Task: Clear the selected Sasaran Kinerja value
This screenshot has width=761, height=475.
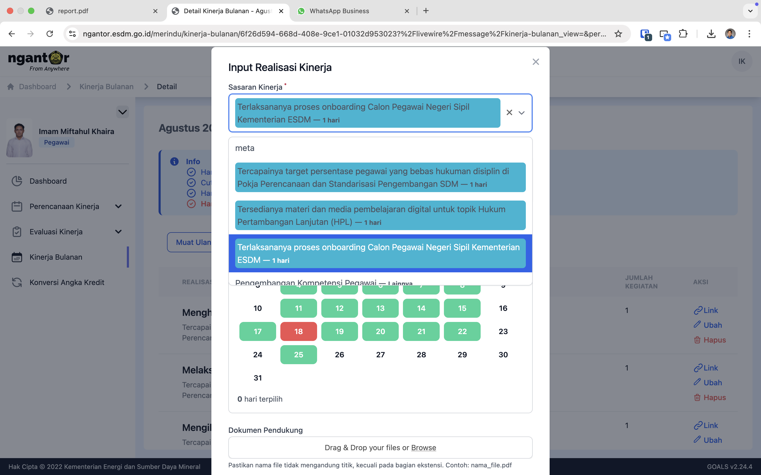Action: 509,112
